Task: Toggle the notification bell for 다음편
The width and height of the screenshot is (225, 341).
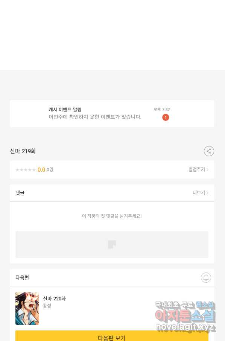Action: point(206,277)
